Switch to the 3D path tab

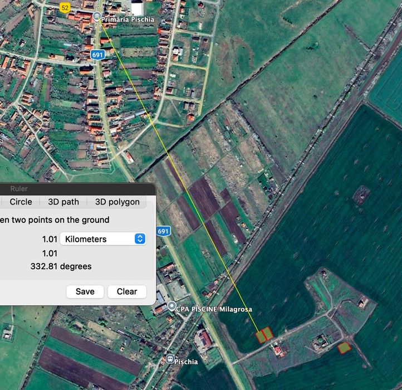click(x=63, y=202)
